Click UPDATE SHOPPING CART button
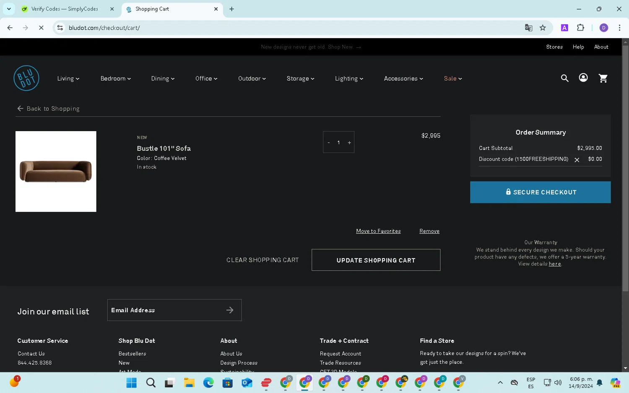Image resolution: width=629 pixels, height=393 pixels. click(376, 260)
